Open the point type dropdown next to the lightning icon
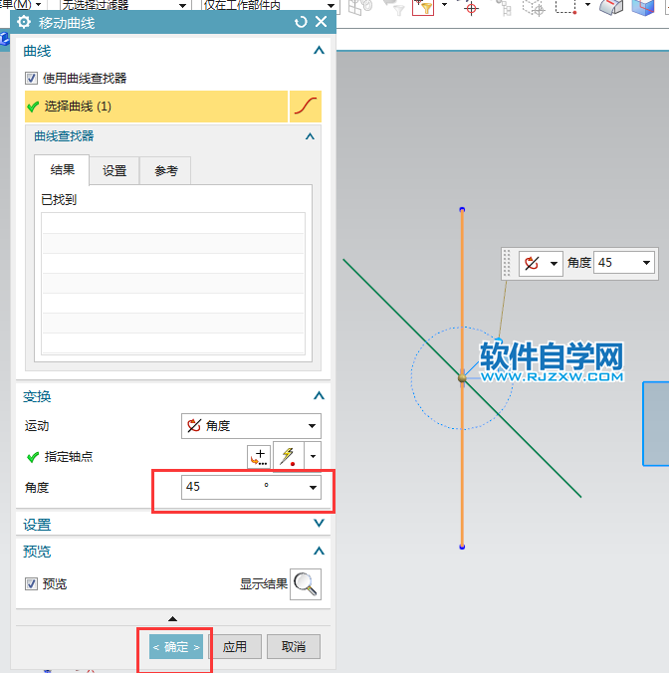Viewport: 669px width, 673px height. point(313,456)
